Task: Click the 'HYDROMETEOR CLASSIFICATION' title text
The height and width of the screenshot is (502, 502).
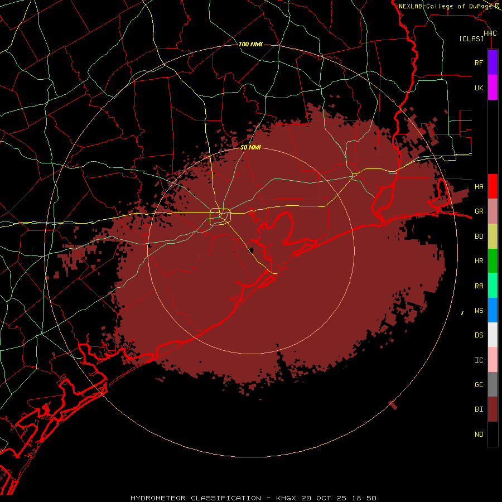Action: tap(196, 498)
